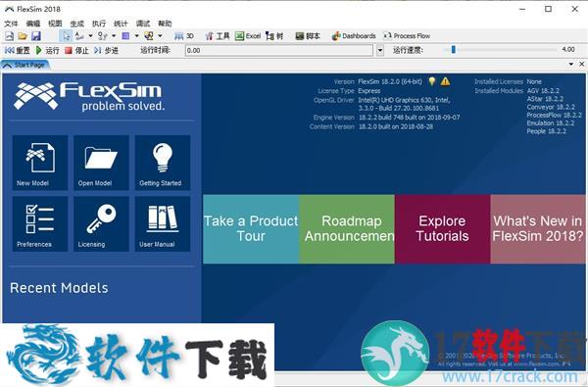Click the run time field showing 0.00
The width and height of the screenshot is (588, 387).
pos(279,50)
